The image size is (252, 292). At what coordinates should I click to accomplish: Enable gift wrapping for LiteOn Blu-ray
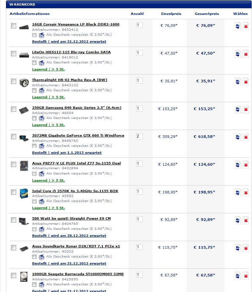coord(34,63)
